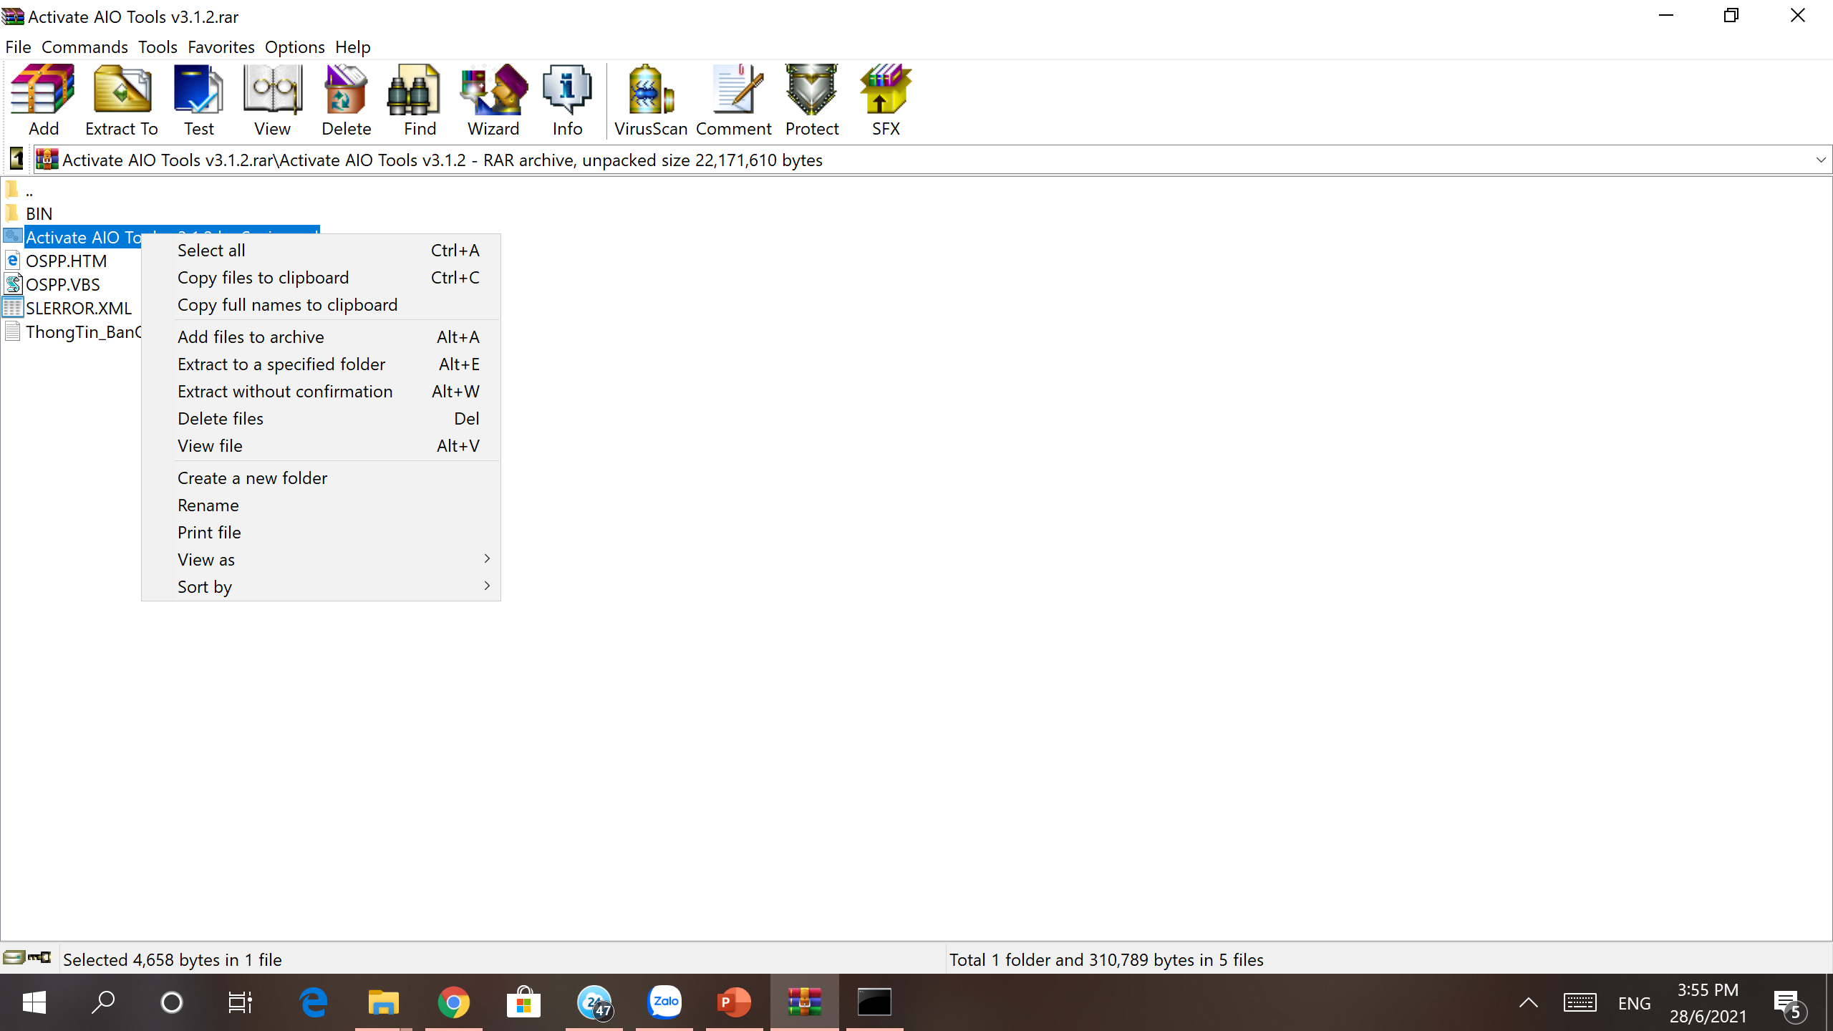The image size is (1833, 1031).
Task: Click the drive/key status bar icon
Action: click(x=27, y=958)
